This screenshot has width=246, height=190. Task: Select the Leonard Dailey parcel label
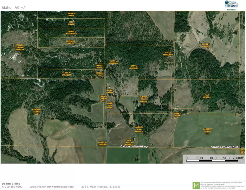click(71, 42)
